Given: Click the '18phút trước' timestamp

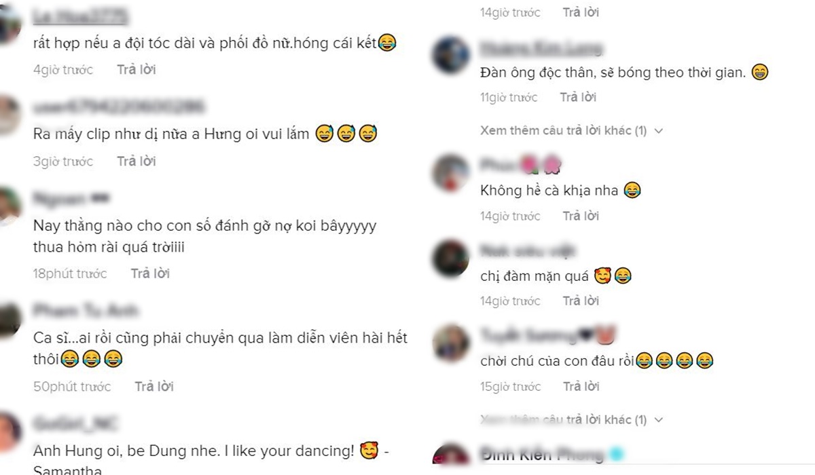Looking at the screenshot, I should (70, 273).
